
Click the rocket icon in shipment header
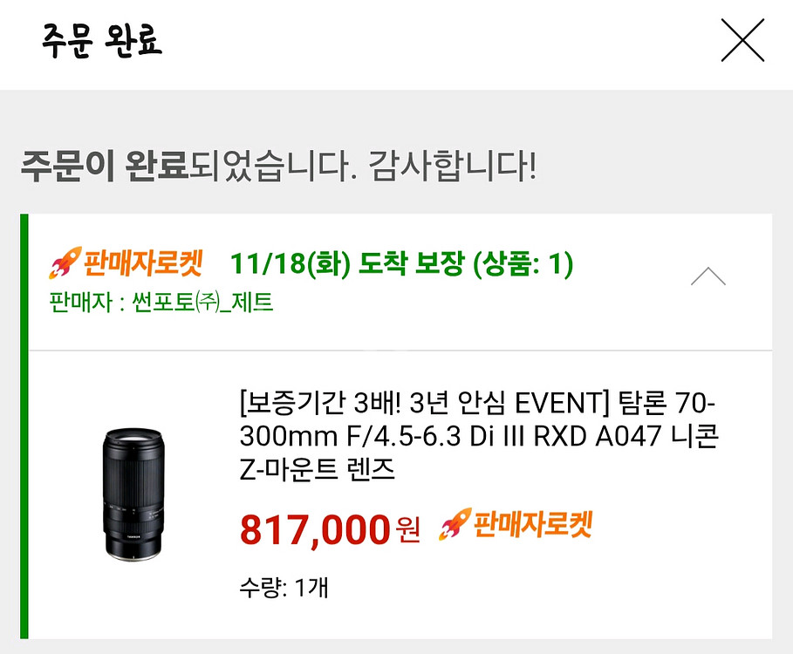65,262
